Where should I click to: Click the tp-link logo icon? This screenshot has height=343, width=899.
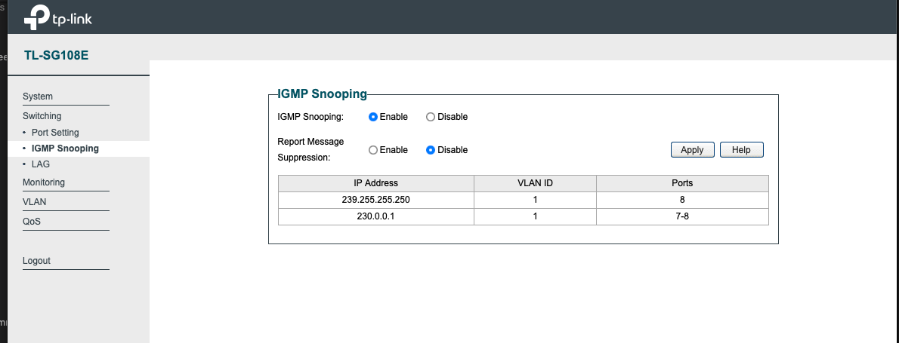coord(37,17)
